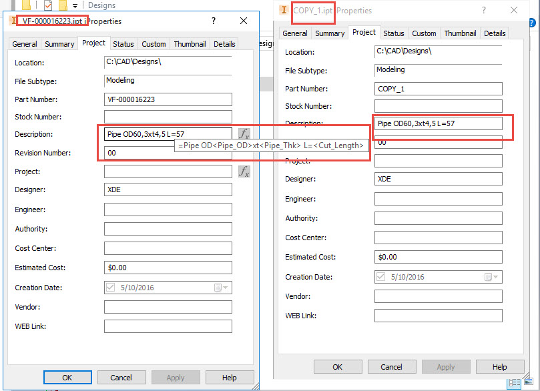
Task: Click the system tray icon in the bottom-right corner
Action: coord(529,382)
